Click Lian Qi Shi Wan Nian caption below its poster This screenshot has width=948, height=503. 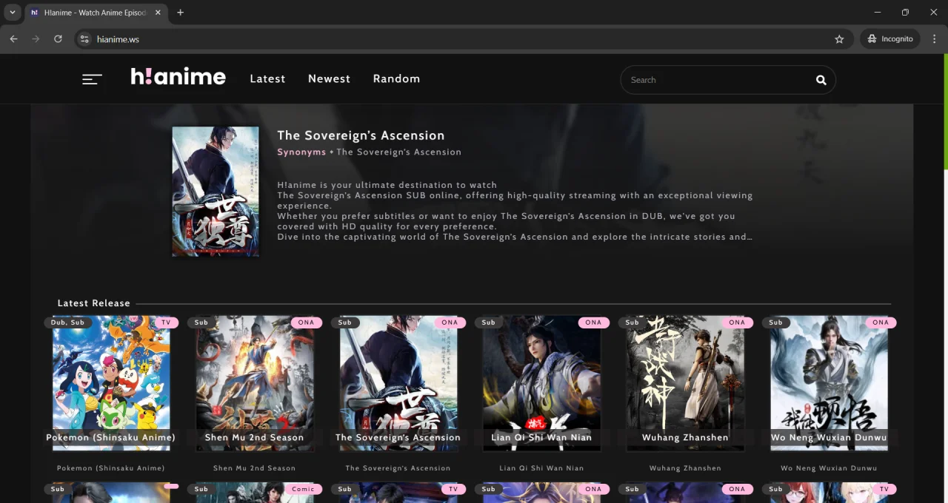(x=542, y=468)
